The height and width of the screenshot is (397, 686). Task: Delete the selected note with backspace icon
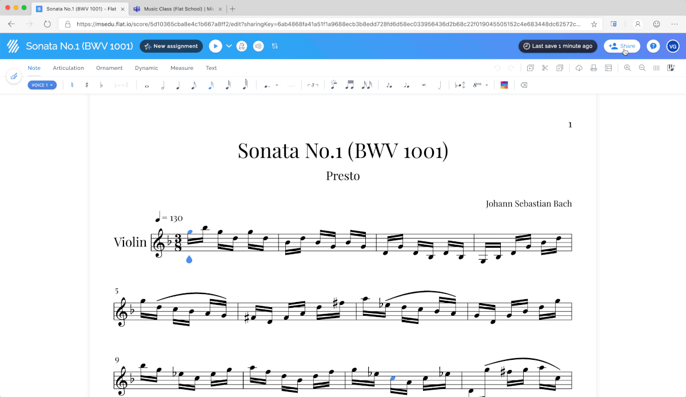[x=524, y=85]
